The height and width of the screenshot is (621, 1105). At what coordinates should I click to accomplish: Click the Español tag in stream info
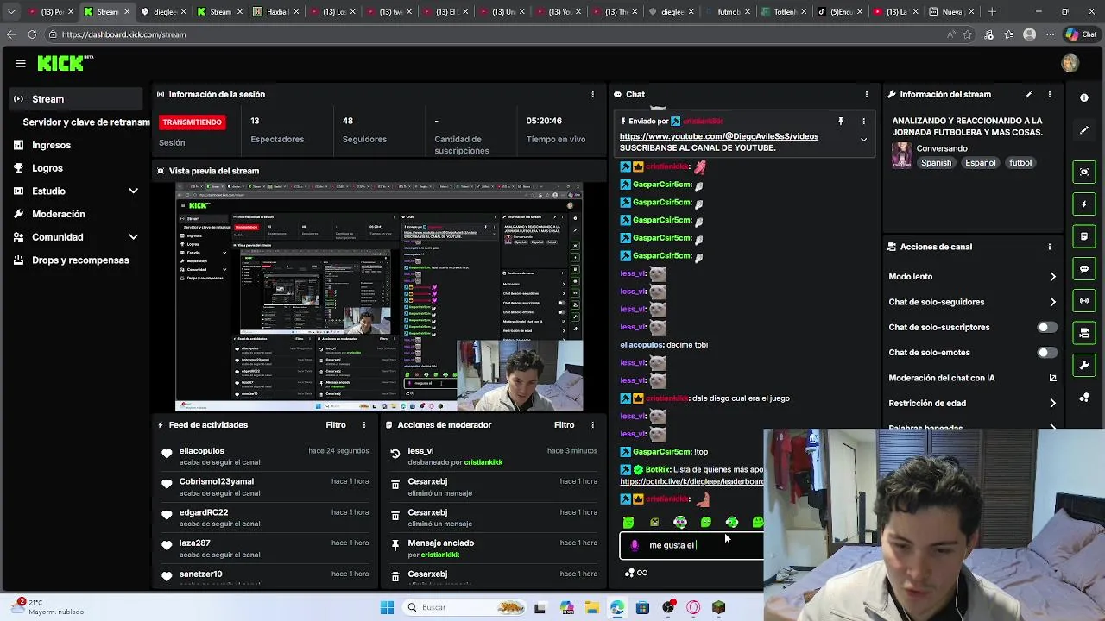[x=981, y=162]
